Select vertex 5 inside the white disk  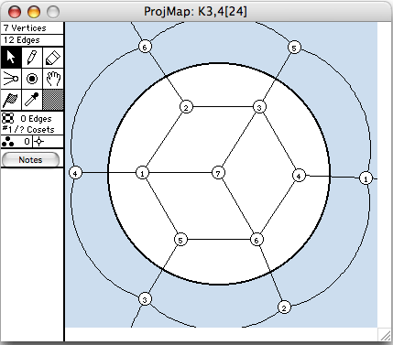pyautogui.click(x=180, y=240)
